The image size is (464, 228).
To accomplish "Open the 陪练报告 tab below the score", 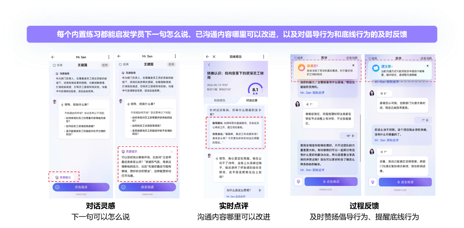I will (219, 100).
